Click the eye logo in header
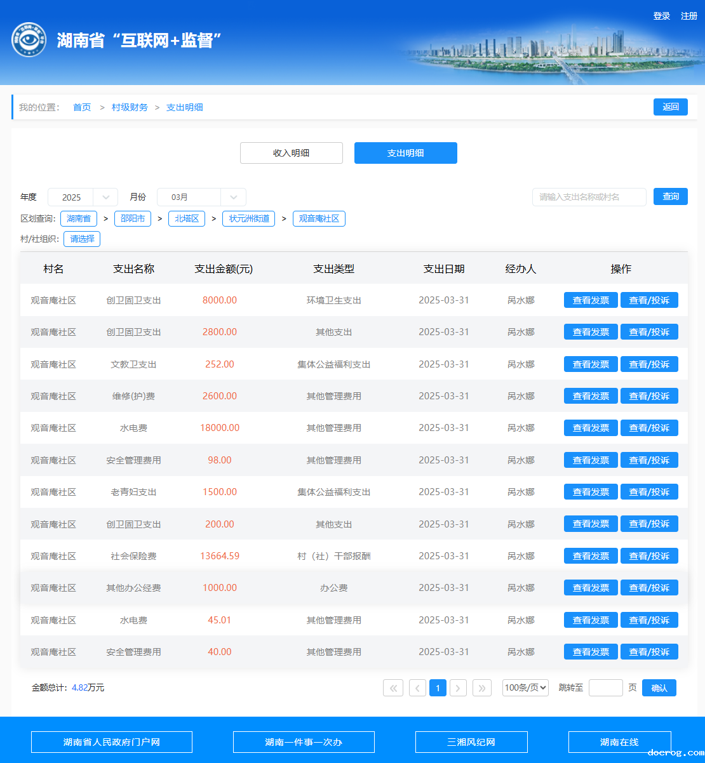The width and height of the screenshot is (705, 763). 29,40
